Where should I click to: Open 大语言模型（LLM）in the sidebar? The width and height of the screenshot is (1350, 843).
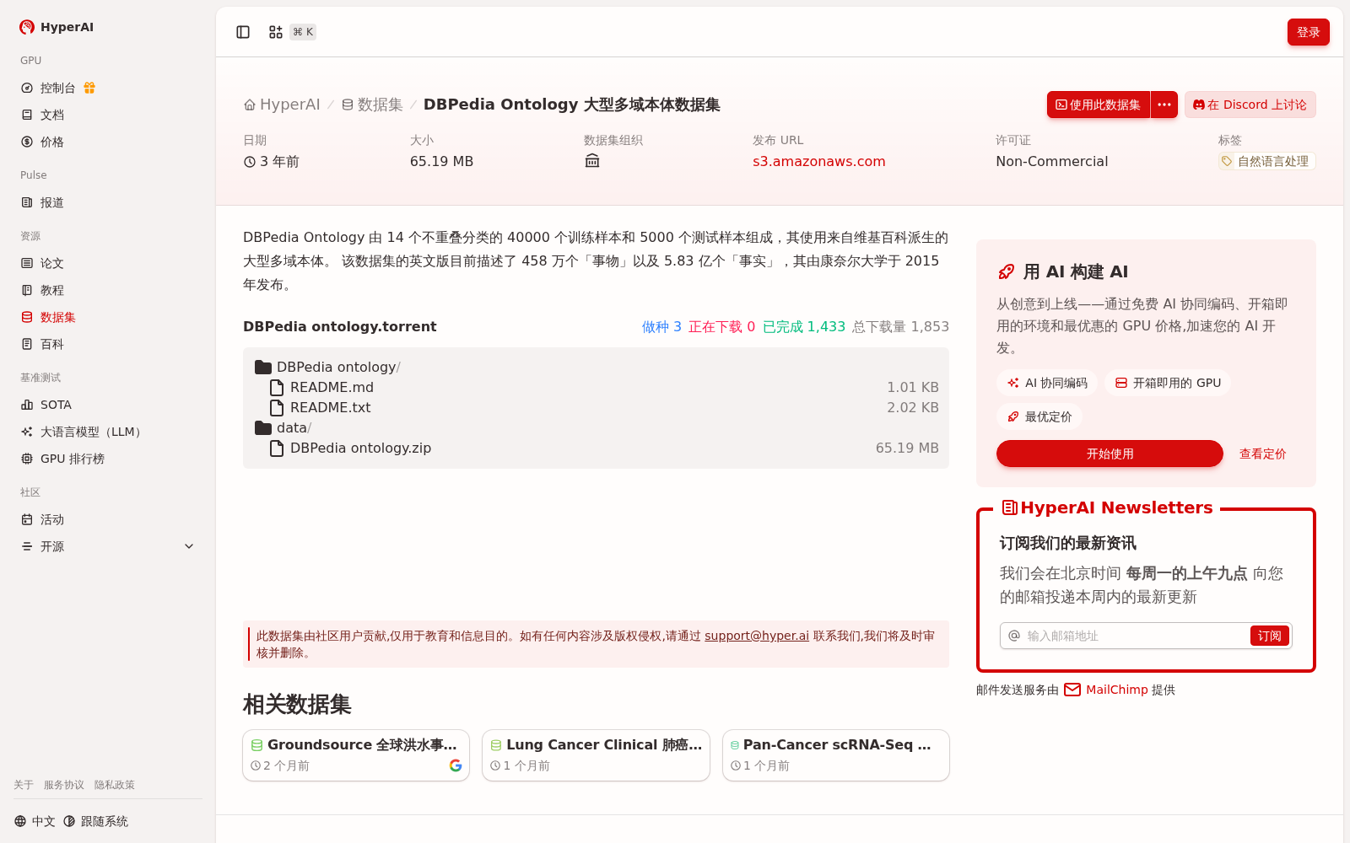108,432
